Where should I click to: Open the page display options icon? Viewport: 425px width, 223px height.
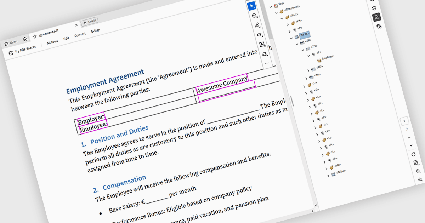pyautogui.click(x=416, y=163)
